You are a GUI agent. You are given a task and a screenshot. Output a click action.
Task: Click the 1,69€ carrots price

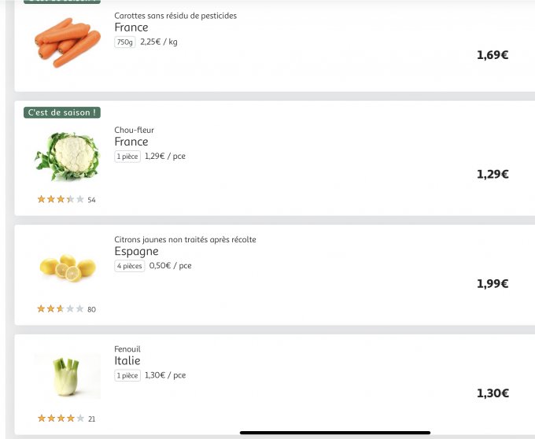click(493, 55)
